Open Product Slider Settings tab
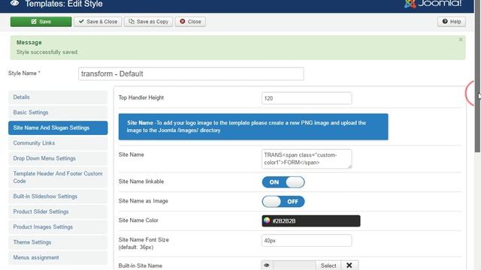 [58, 211]
